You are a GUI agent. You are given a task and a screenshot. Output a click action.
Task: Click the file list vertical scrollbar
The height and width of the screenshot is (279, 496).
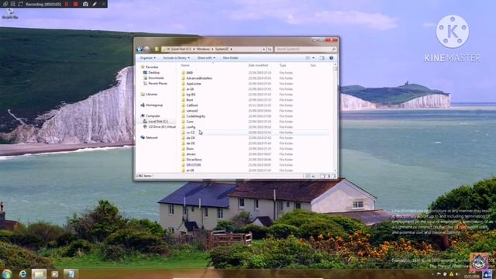[335, 118]
